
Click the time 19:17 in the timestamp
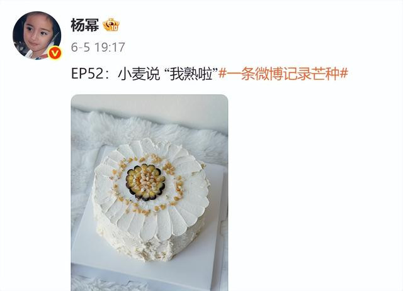pos(110,47)
